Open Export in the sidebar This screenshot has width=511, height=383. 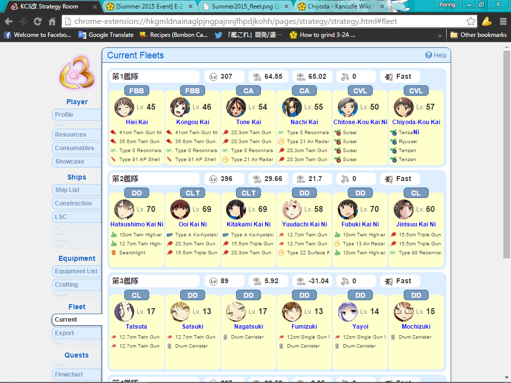77,333
